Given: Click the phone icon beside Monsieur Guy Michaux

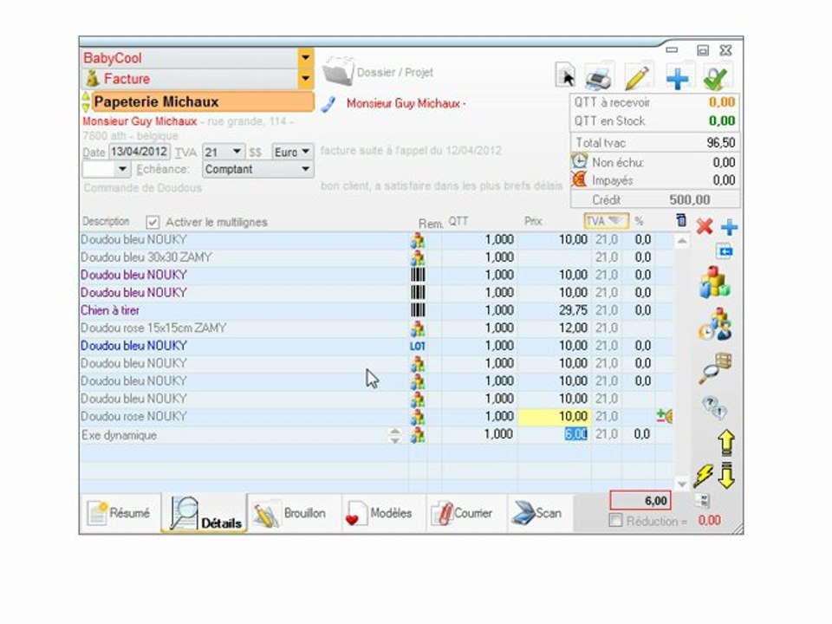Looking at the screenshot, I should pyautogui.click(x=328, y=104).
